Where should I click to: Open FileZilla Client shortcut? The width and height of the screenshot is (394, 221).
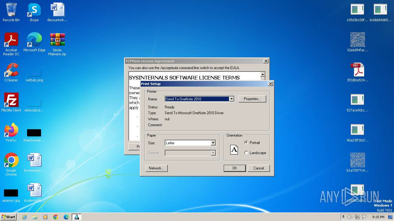(x=11, y=103)
